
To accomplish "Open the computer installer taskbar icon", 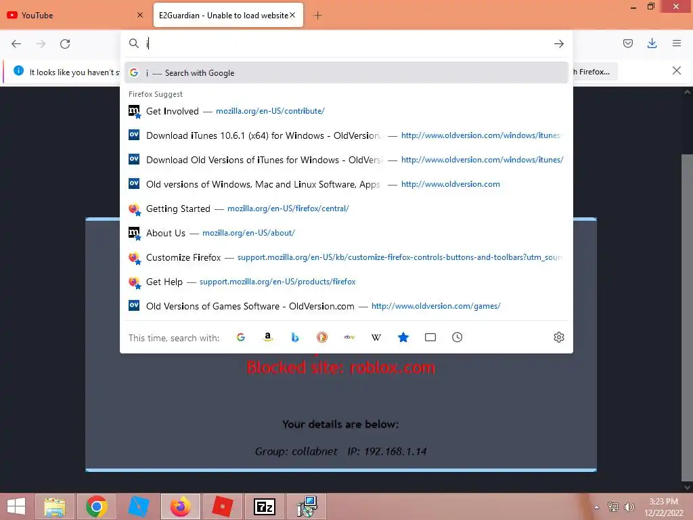I will 307,506.
